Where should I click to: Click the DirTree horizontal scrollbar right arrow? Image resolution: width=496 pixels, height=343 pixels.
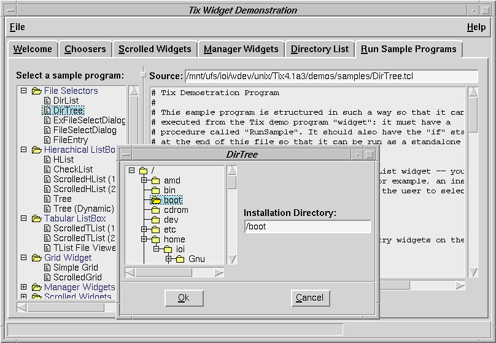click(x=219, y=272)
